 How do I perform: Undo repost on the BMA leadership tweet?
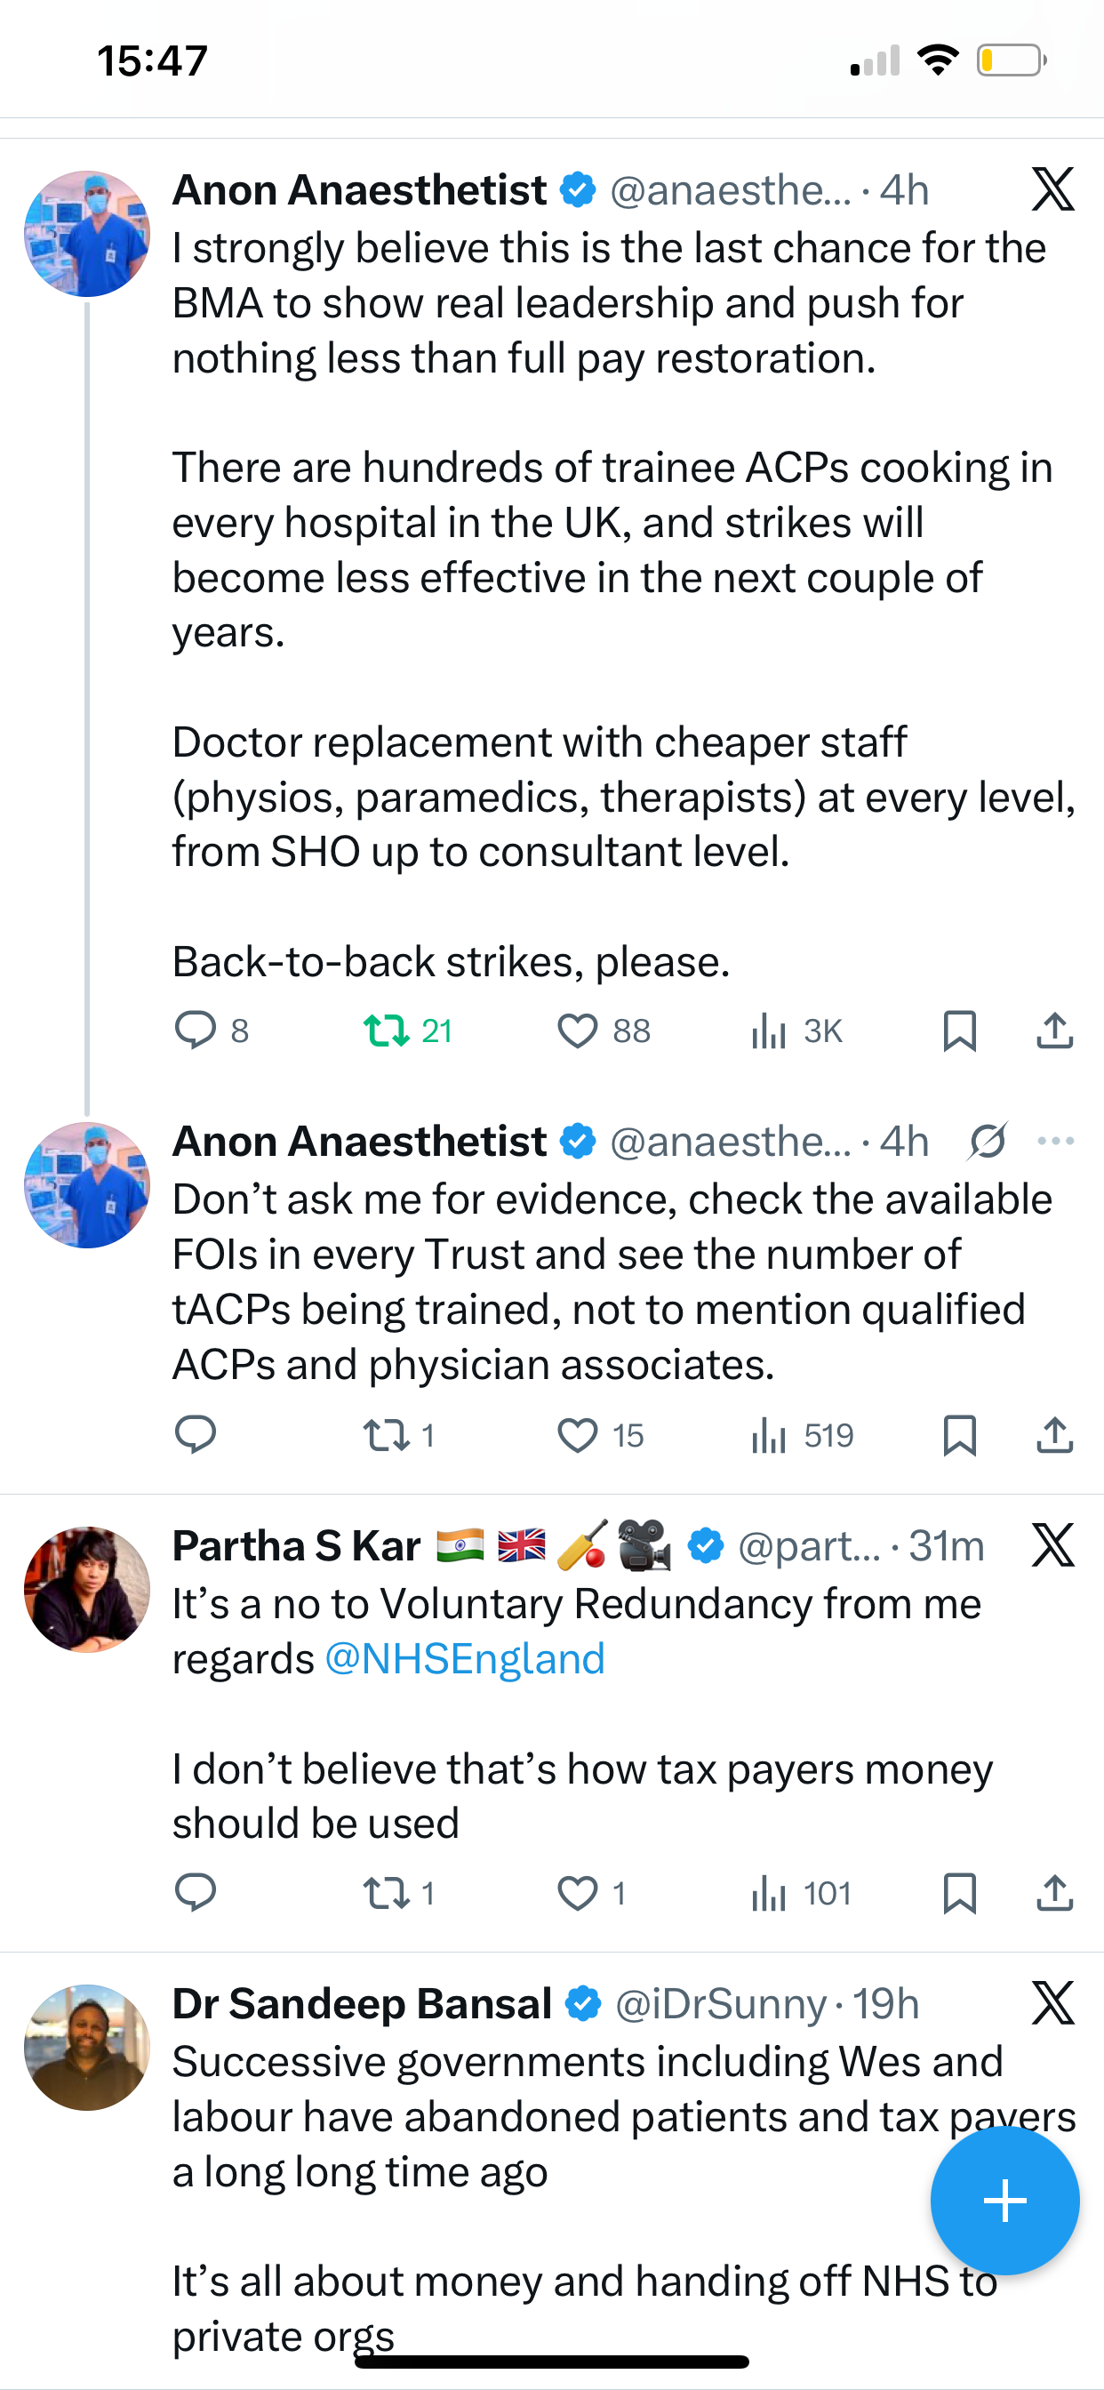386,1031
